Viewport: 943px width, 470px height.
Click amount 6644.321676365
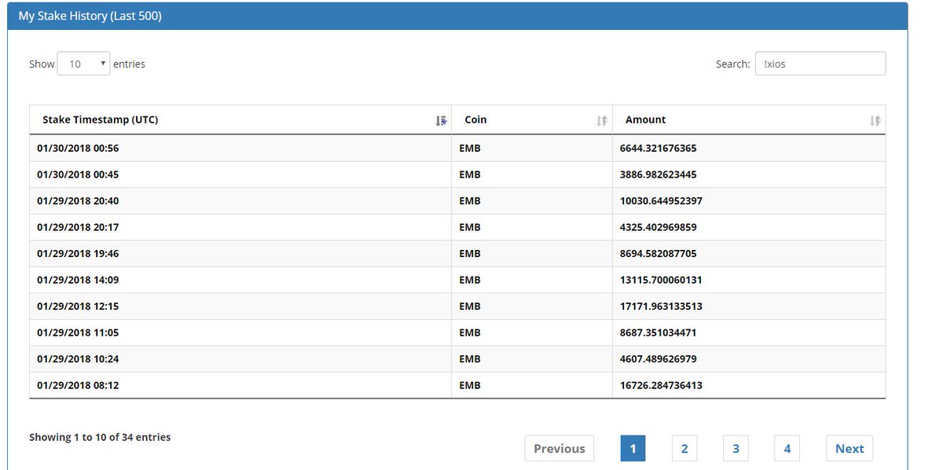click(658, 148)
